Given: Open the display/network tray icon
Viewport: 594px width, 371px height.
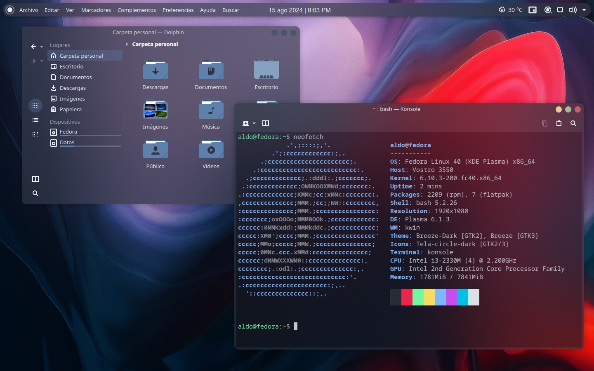Looking at the screenshot, I should coord(560,10).
